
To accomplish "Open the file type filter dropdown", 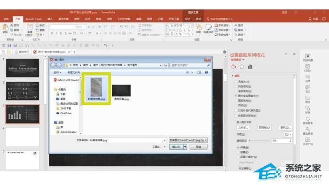I will coord(188,140).
